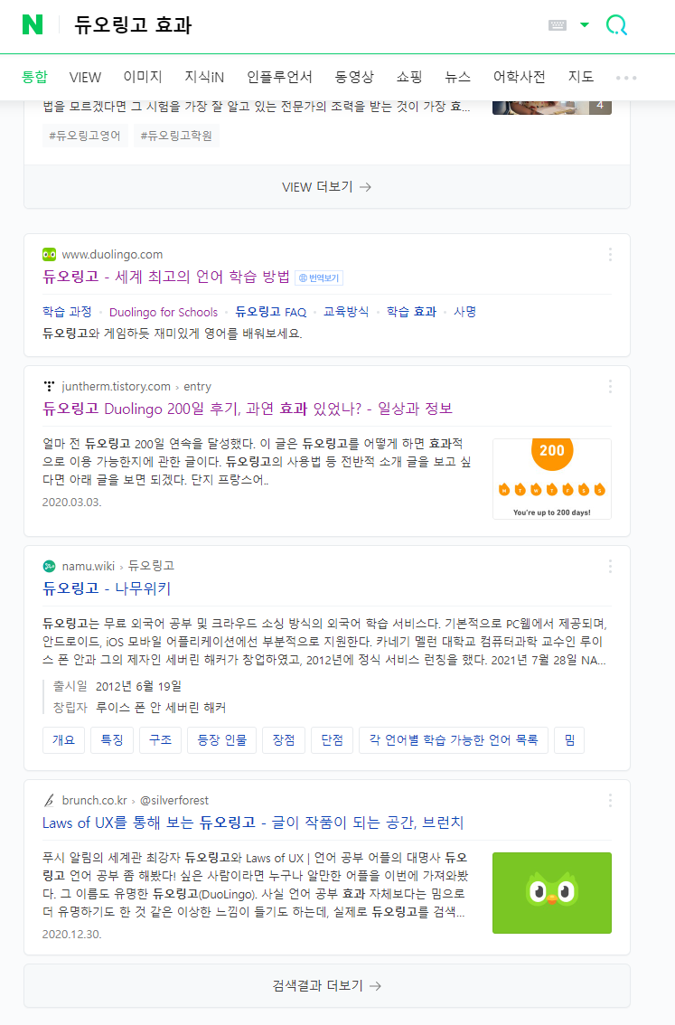The image size is (675, 1025).
Task: Open options menu for brunch result
Action: coord(610,800)
